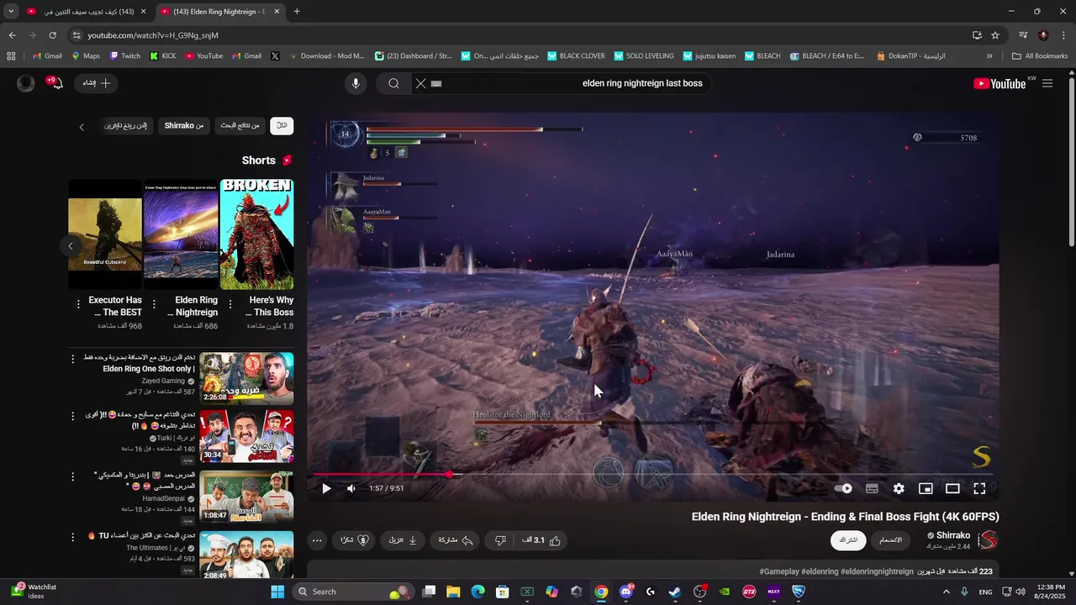Viewport: 1076px width, 605px height.
Task: Open the video settings gear
Action: (899, 488)
